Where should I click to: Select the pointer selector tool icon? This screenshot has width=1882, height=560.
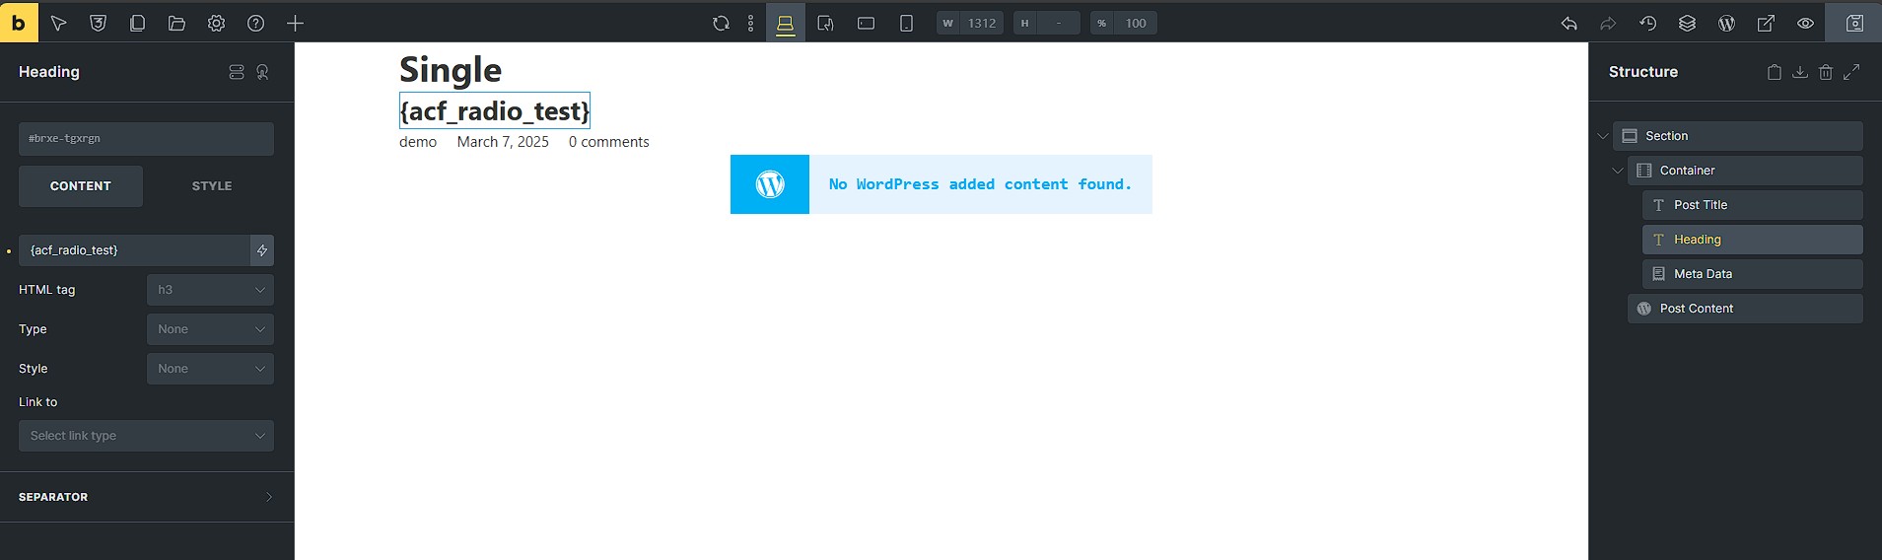tap(58, 23)
